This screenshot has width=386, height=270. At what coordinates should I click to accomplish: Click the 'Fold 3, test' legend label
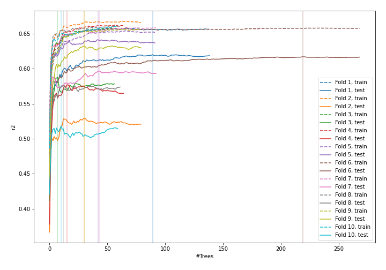click(x=350, y=123)
